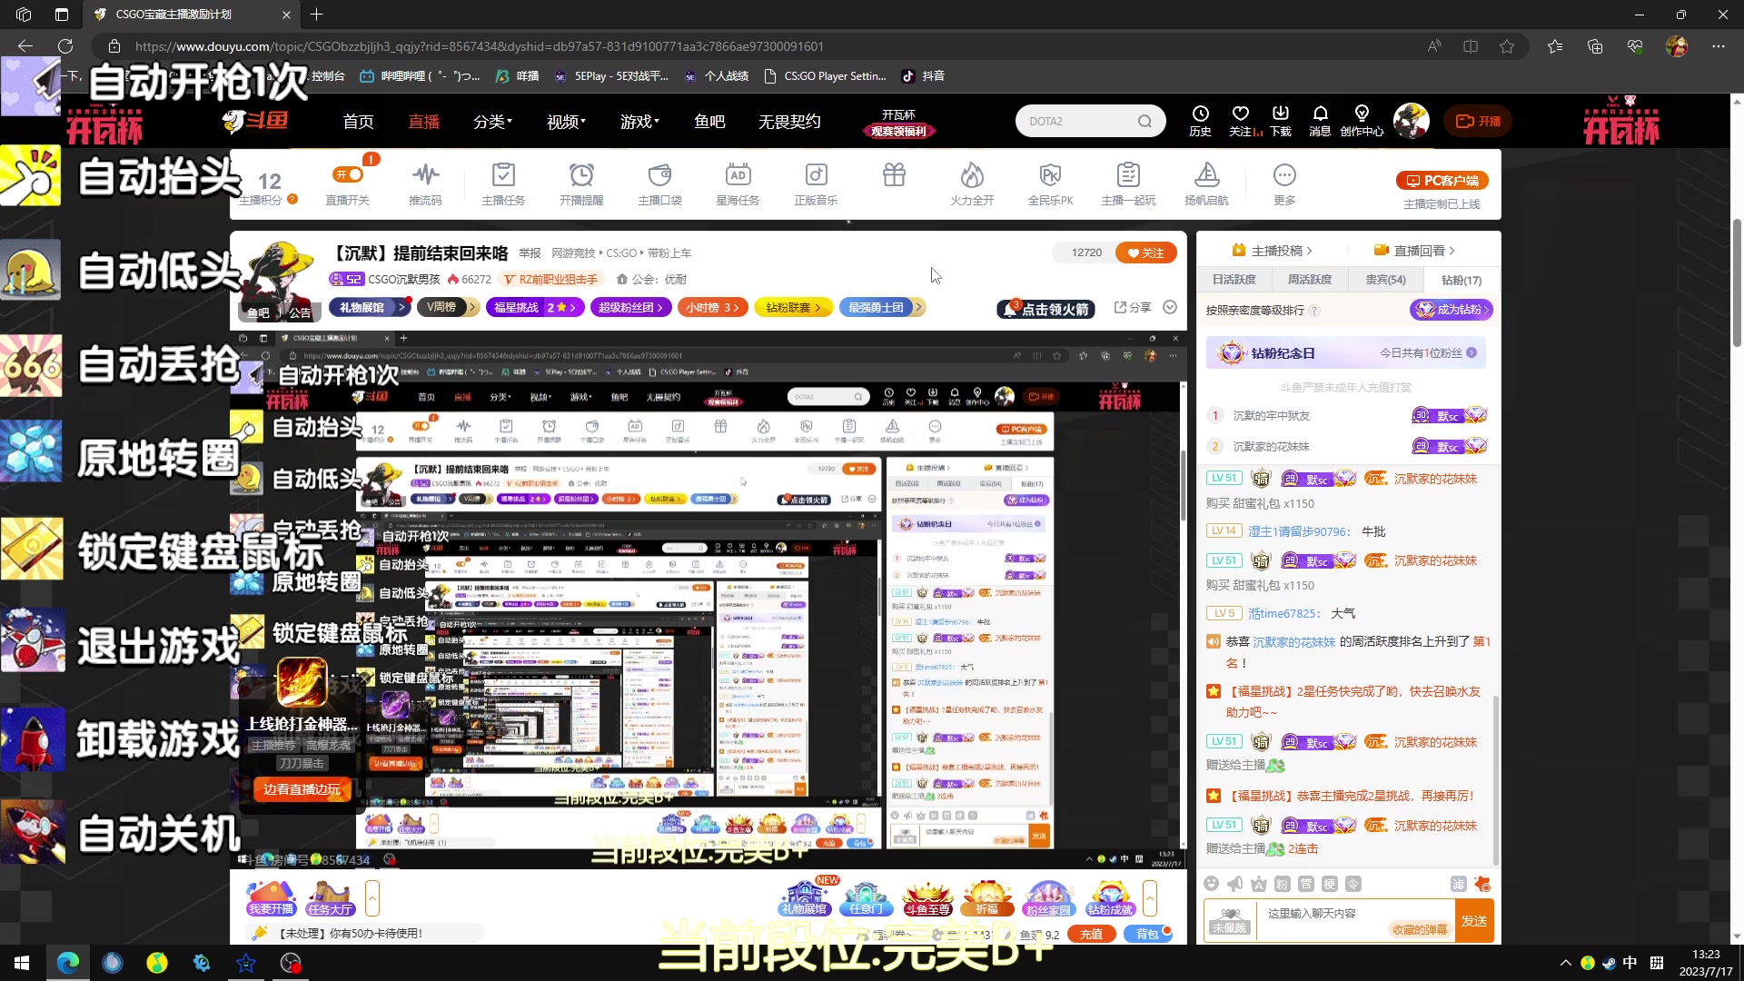Screen dimensions: 1744x981
Task: Open 无畏契约 nav item
Action: point(789,122)
